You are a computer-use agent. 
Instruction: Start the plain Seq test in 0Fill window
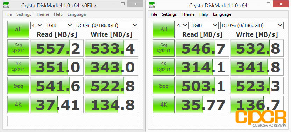[x=18, y=86]
